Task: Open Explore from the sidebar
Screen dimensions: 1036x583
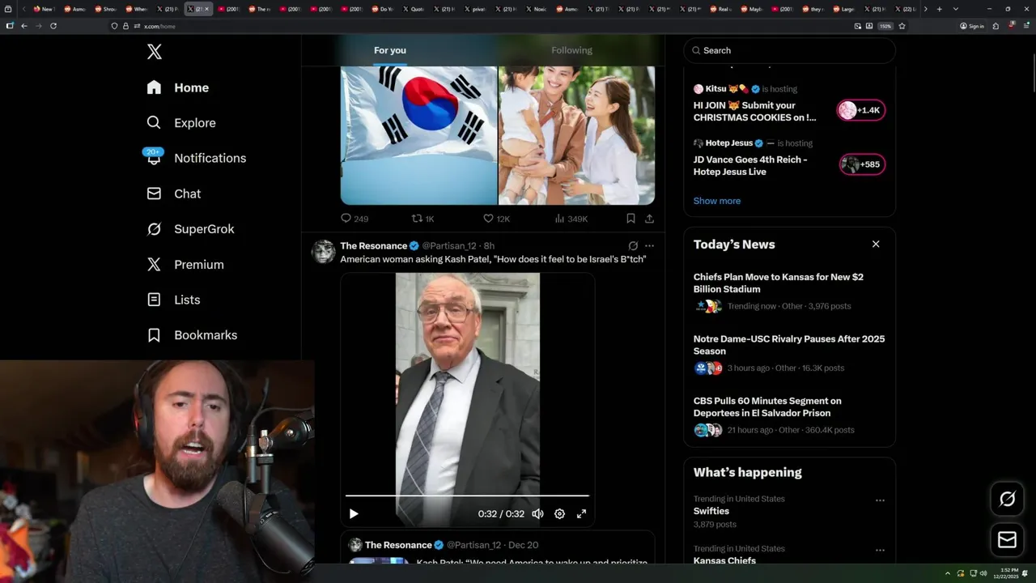Action: pos(181,123)
